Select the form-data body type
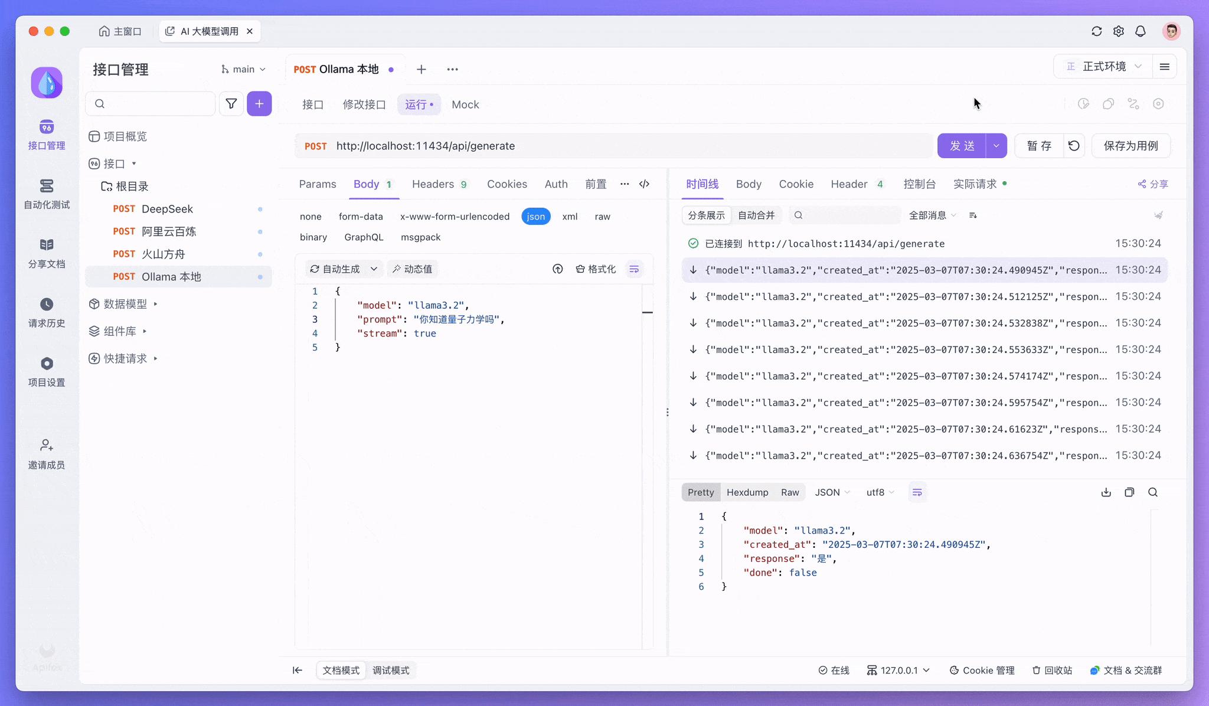 (361, 217)
